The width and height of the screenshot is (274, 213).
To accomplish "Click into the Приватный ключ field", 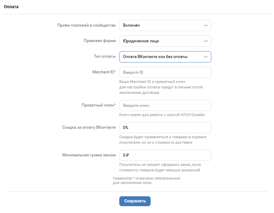I will pyautogui.click(x=165, y=105).
